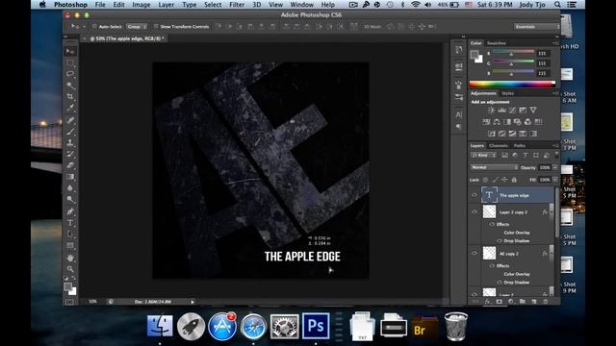Add a Brightness/Contrast adjustment
This screenshot has width=616, height=346.
[491, 111]
